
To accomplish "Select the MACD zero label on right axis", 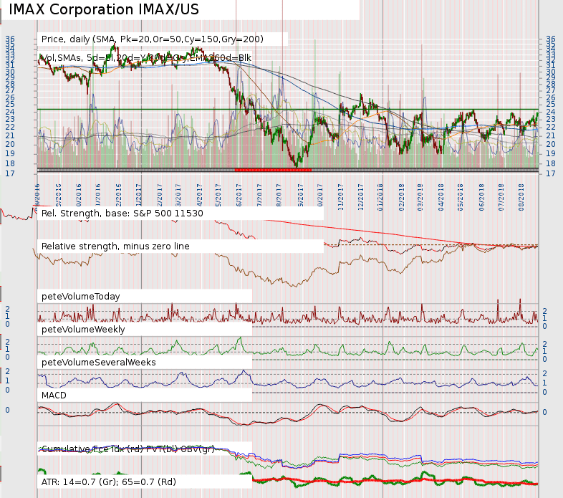I will pyautogui.click(x=544, y=412).
